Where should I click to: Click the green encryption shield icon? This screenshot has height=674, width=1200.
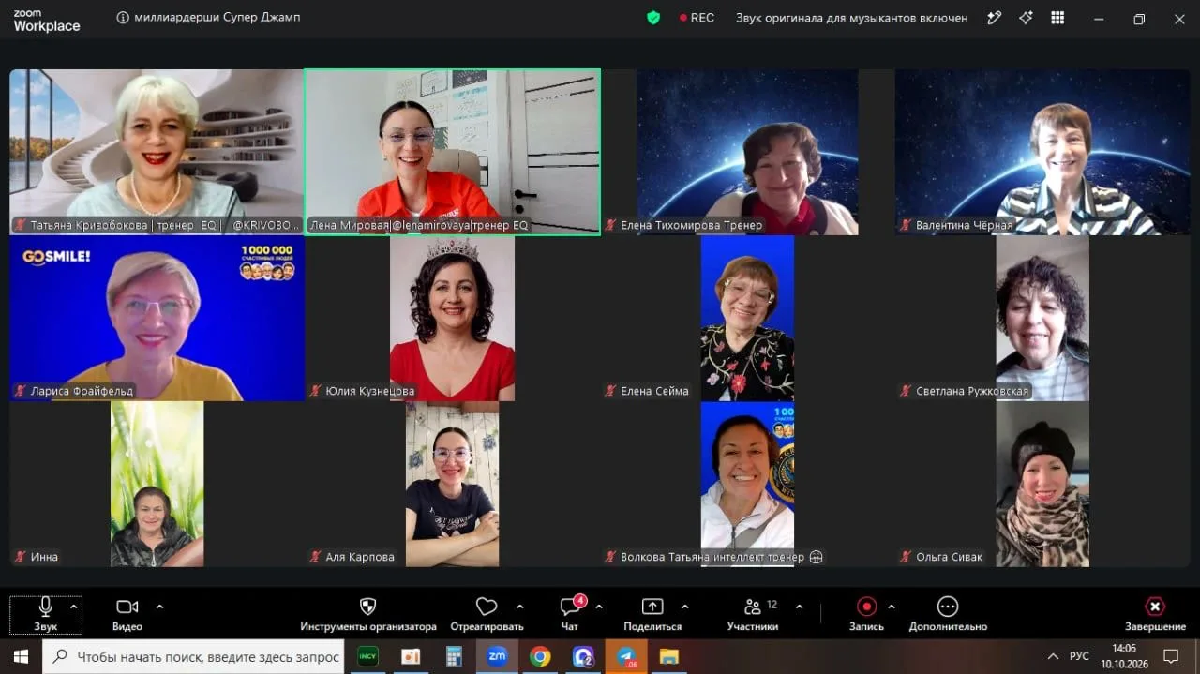coord(653,18)
